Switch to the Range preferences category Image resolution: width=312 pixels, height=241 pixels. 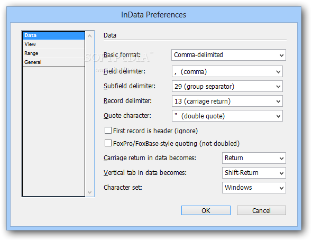pos(53,53)
